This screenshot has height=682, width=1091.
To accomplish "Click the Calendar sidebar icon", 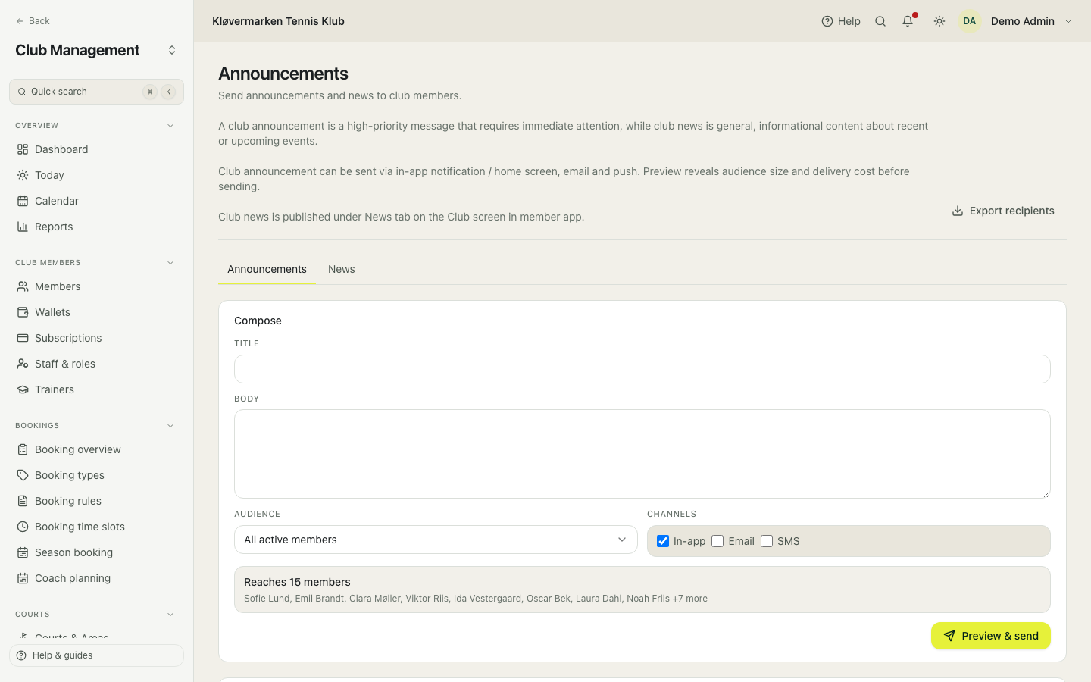I will (x=23, y=201).
